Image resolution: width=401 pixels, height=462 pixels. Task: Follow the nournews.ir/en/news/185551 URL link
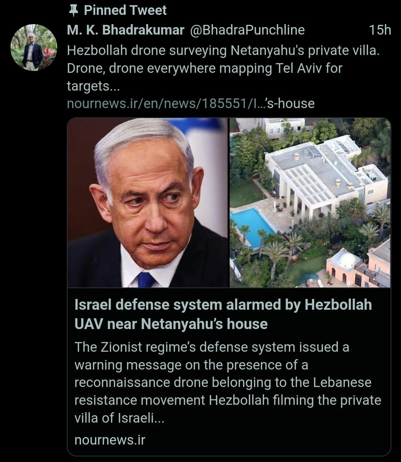tap(190, 103)
